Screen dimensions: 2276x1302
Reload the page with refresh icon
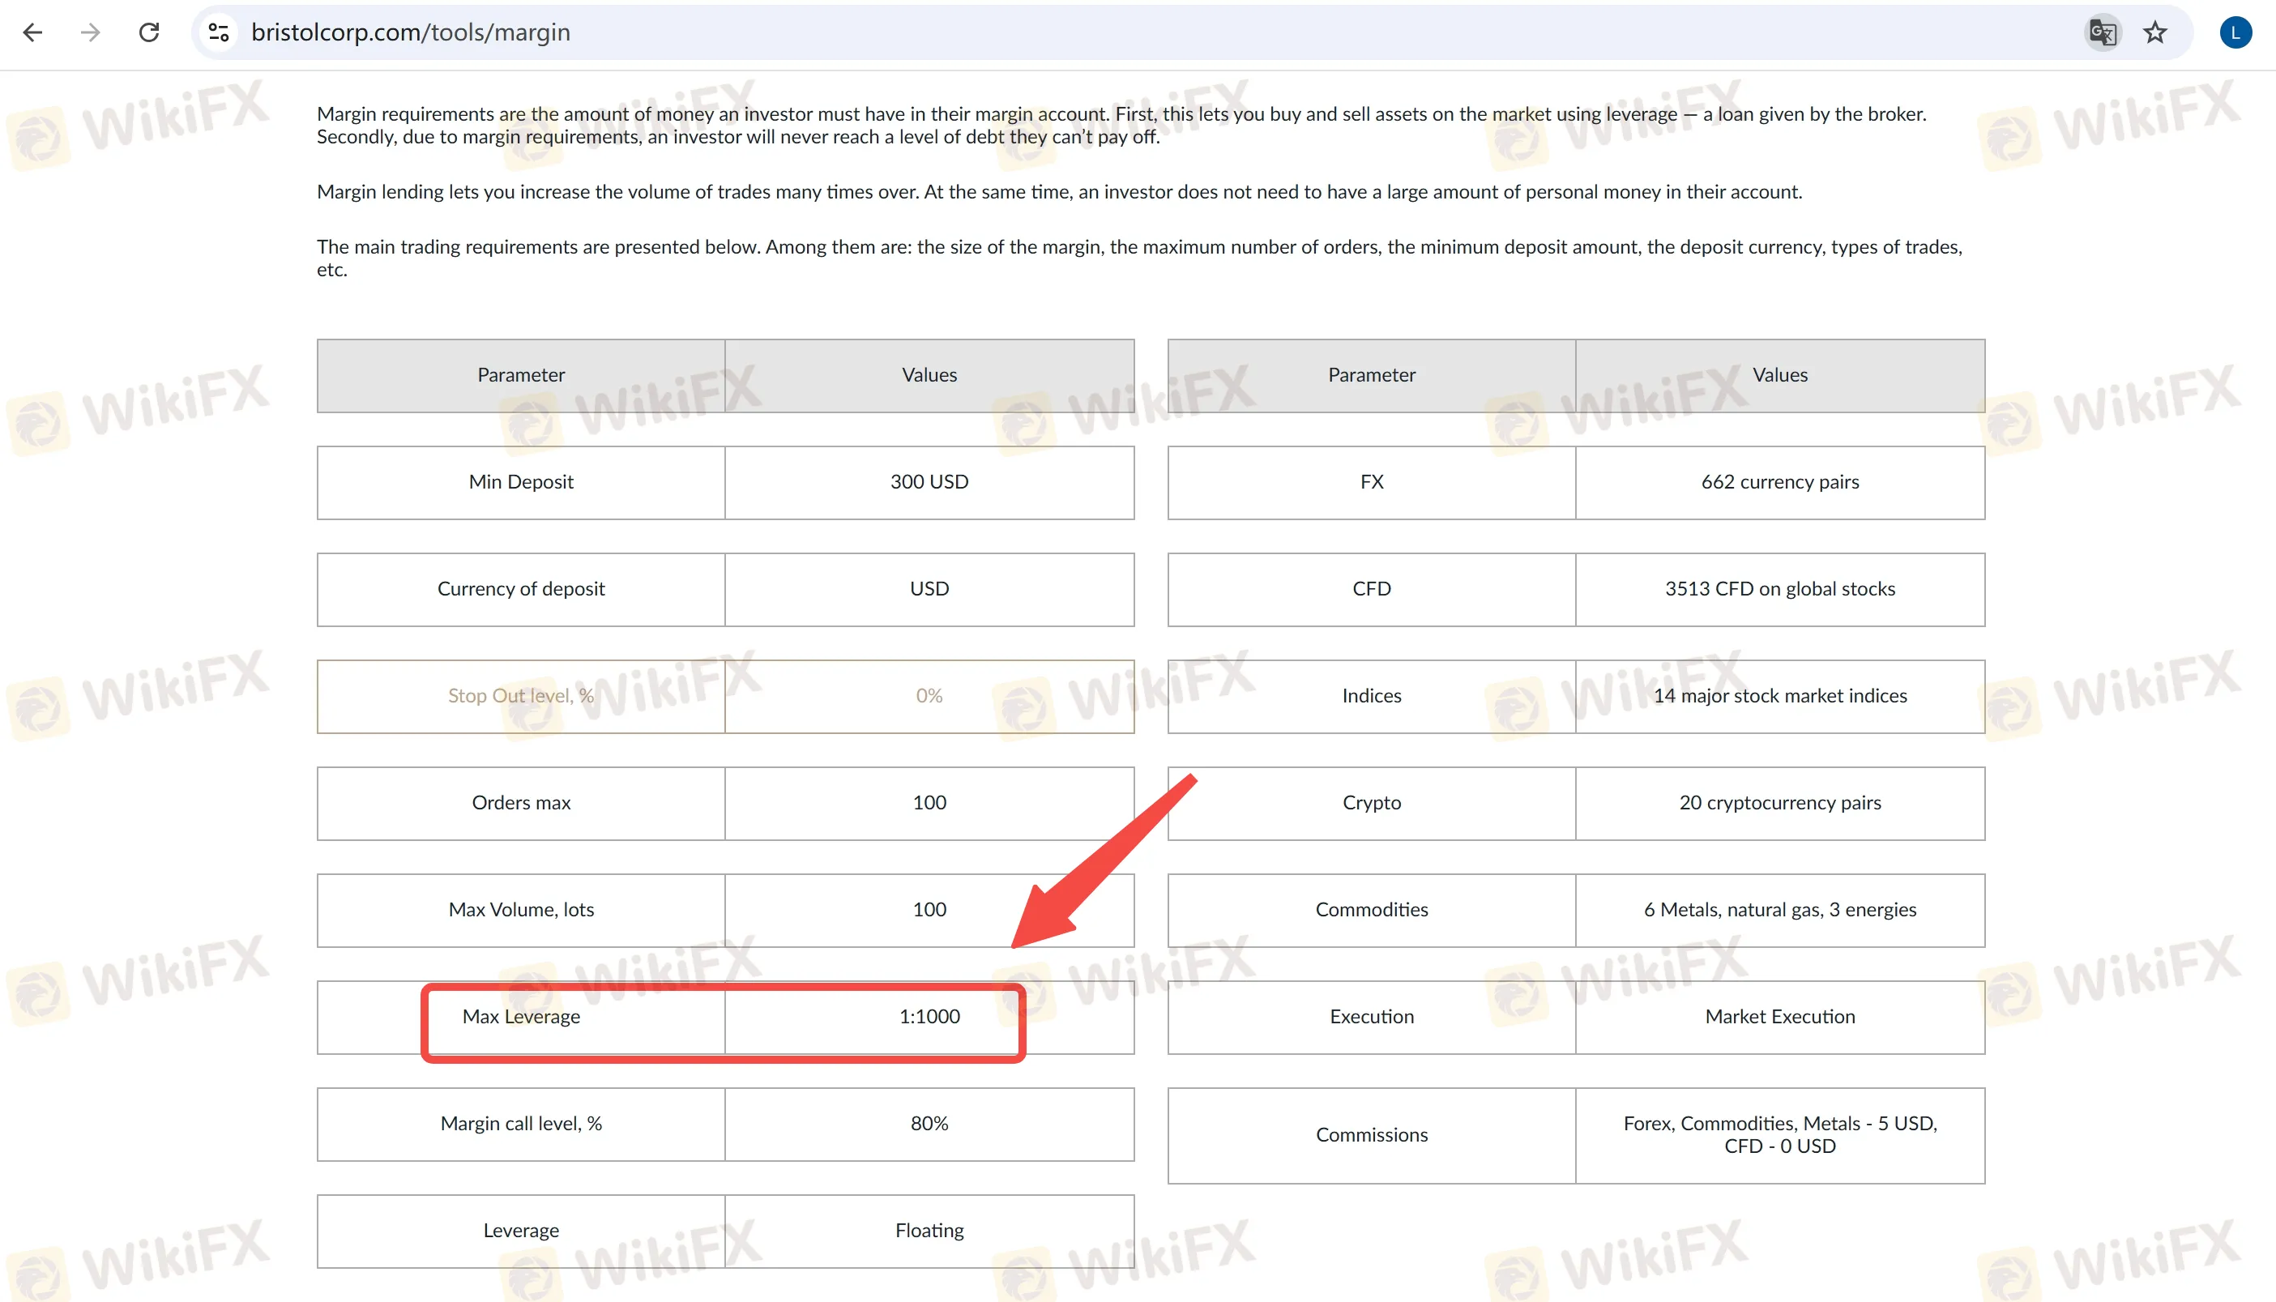point(149,33)
